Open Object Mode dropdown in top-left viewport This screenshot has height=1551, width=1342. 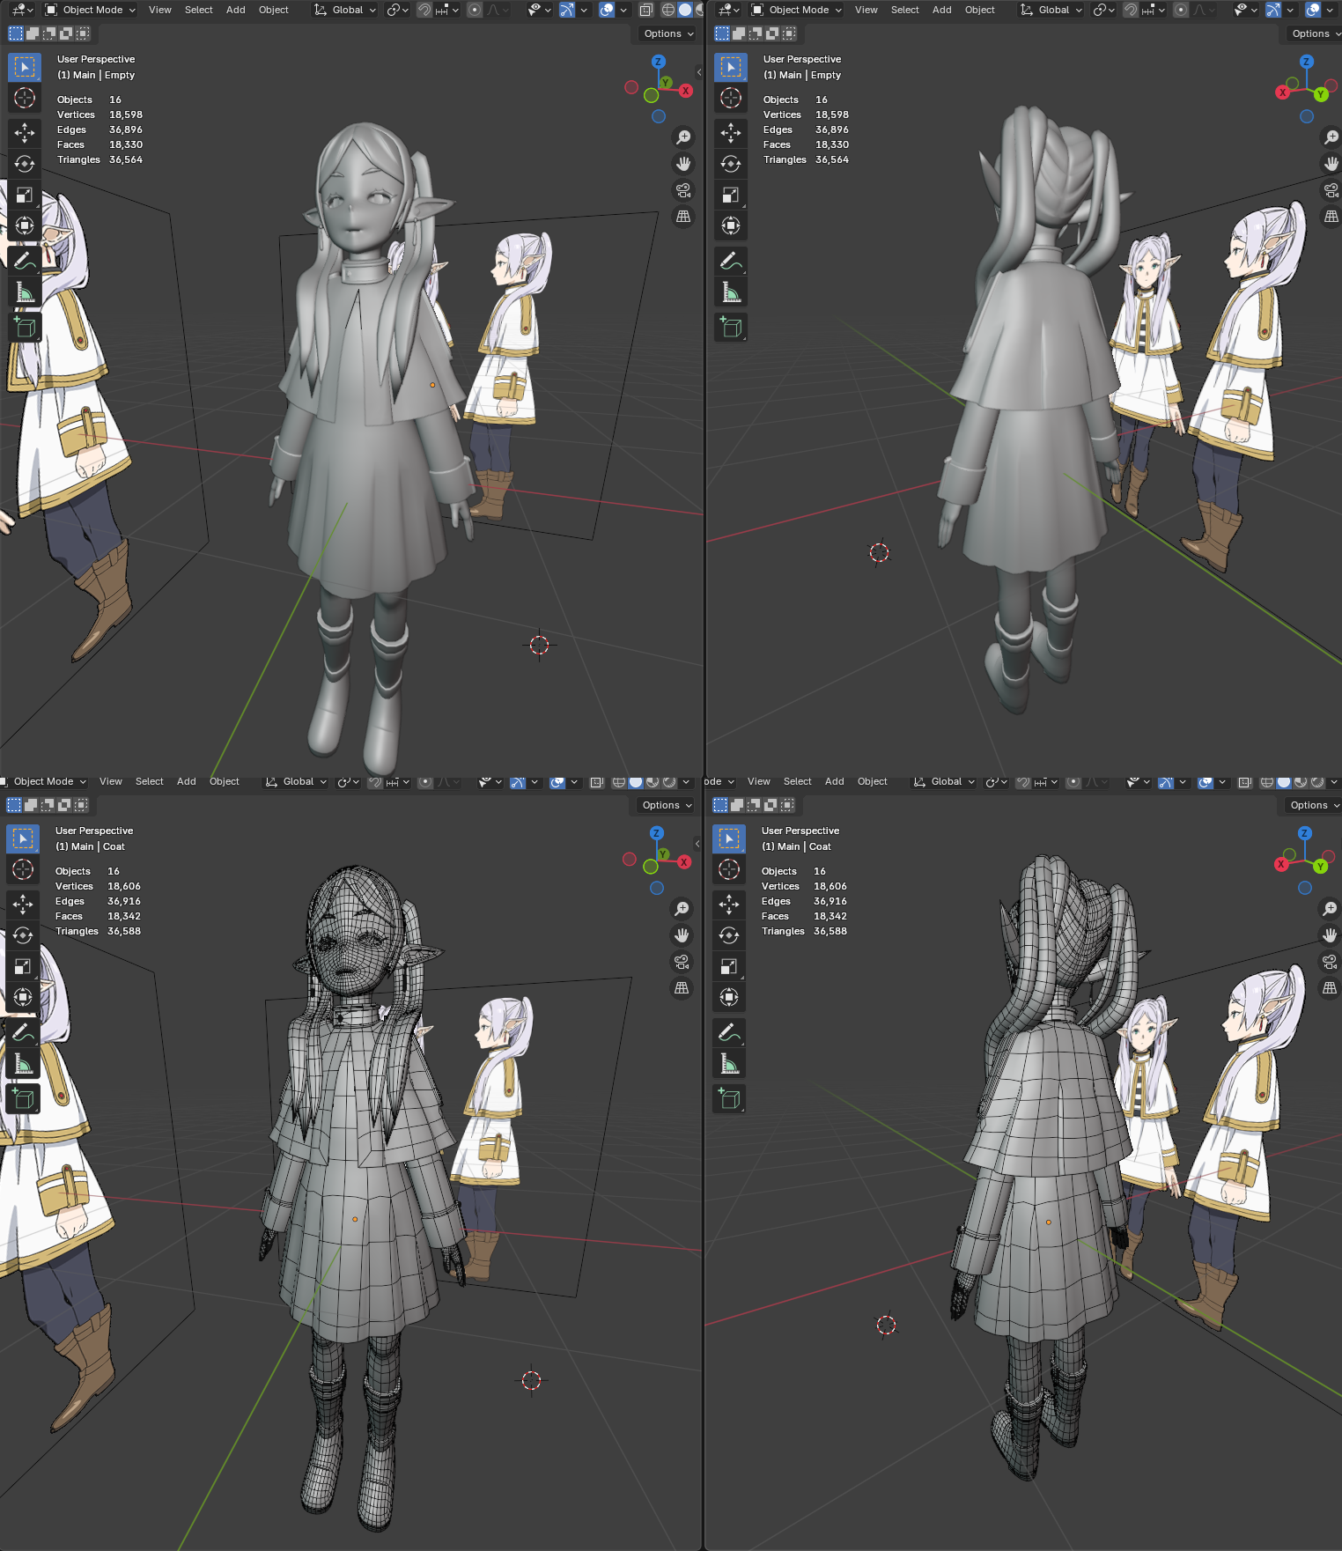point(90,10)
